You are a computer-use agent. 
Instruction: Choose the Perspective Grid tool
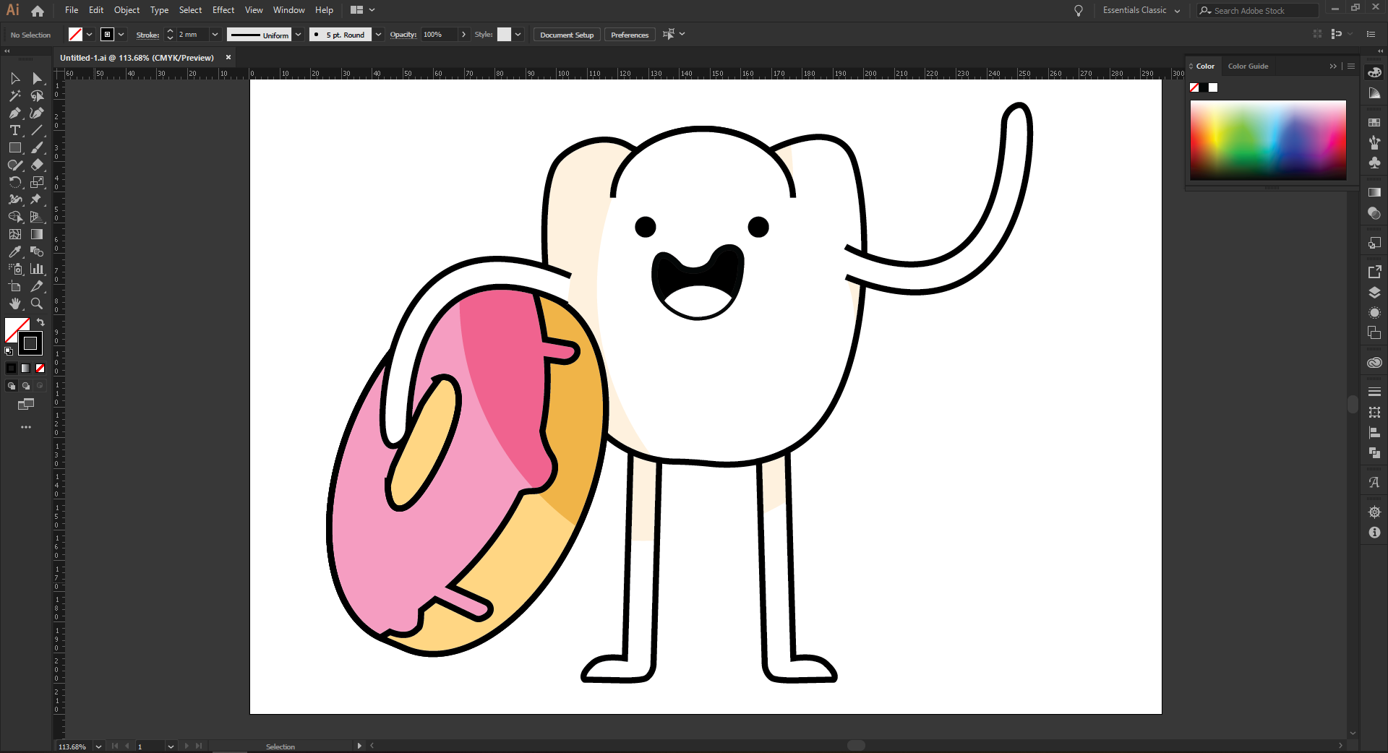pyautogui.click(x=37, y=217)
